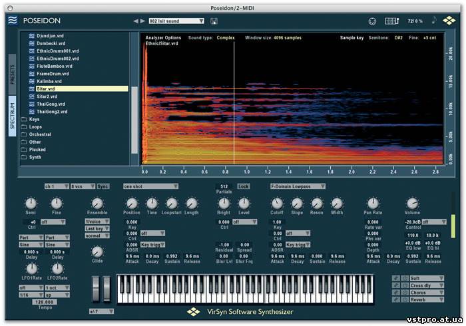466x326 pixels.
Task: Open the 1/voice ensemble dropdown
Action: pos(97,222)
